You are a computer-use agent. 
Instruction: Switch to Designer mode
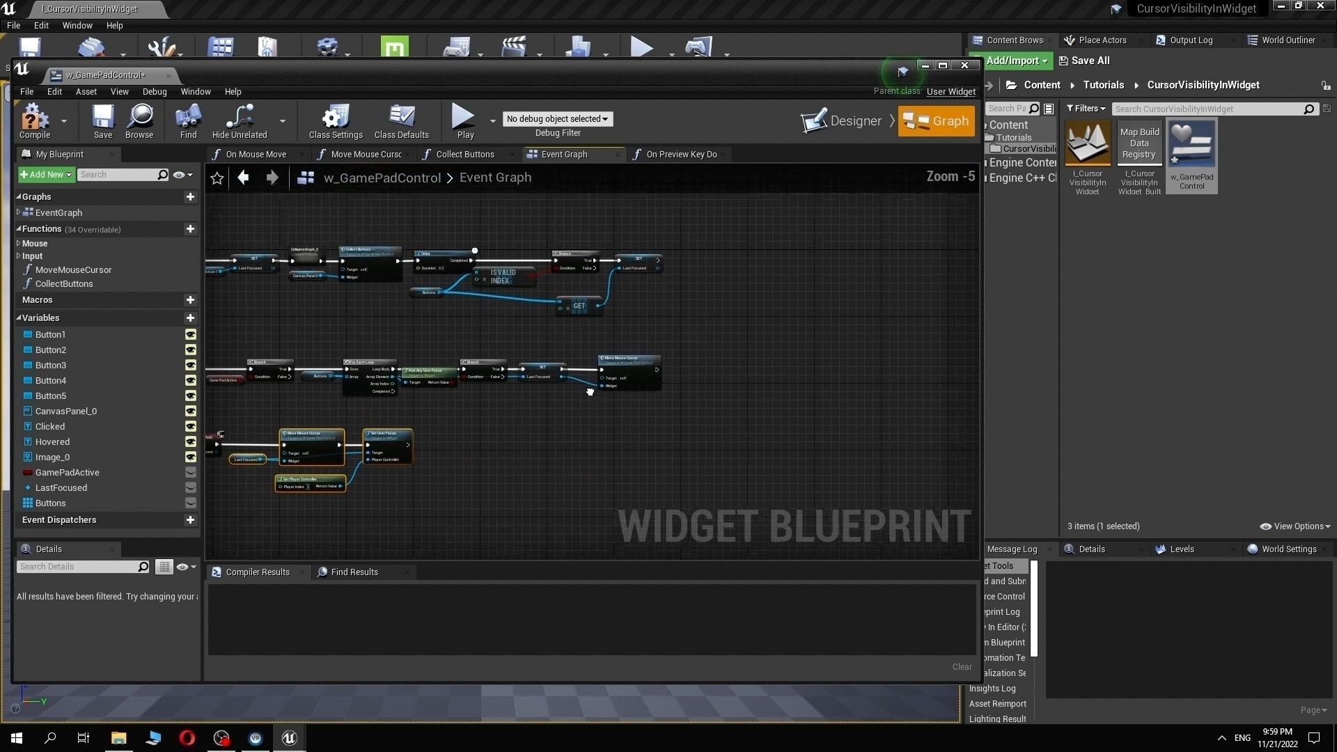point(842,121)
